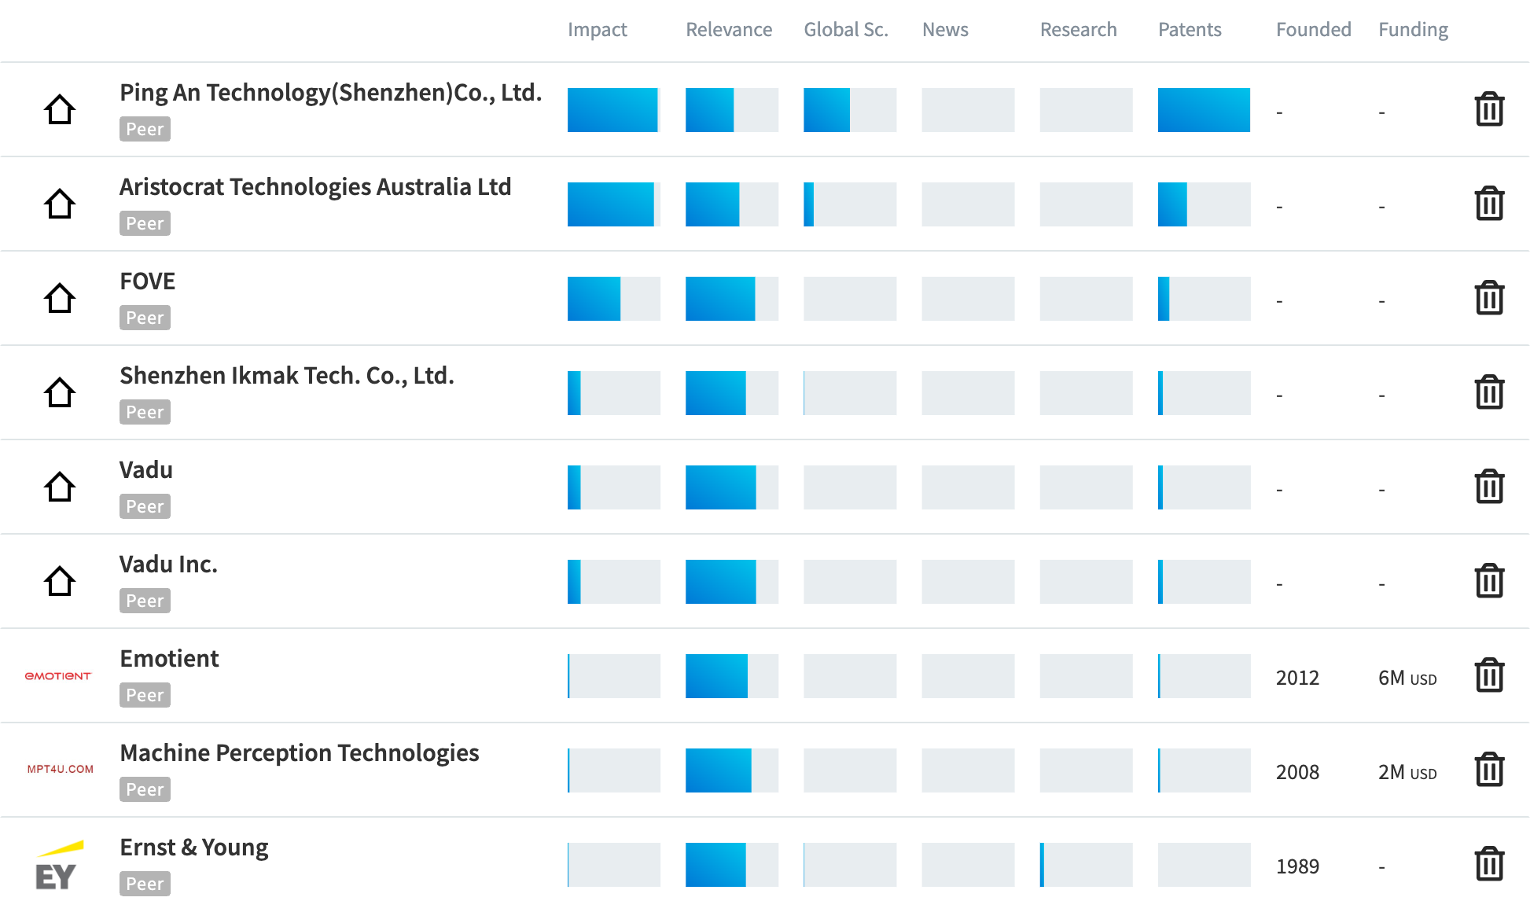Screen dimensions: 1530x912
Task: Click house icon next to Vadu Inc.
Action: click(x=60, y=581)
